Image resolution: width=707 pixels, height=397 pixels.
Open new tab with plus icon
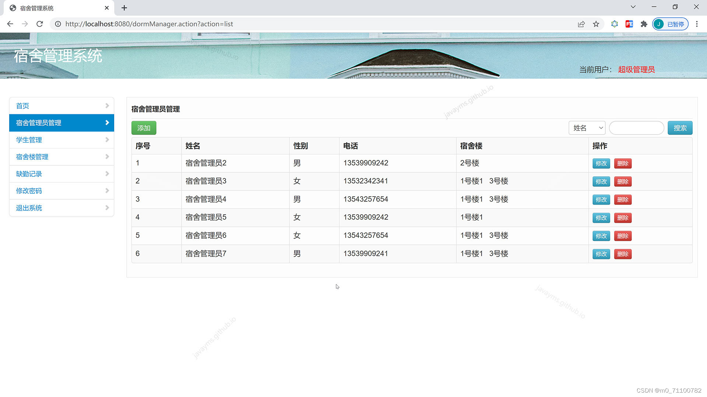(124, 8)
